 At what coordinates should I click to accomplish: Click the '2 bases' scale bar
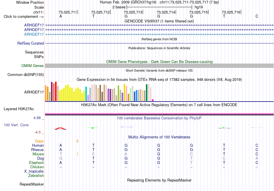(x=159, y=7)
